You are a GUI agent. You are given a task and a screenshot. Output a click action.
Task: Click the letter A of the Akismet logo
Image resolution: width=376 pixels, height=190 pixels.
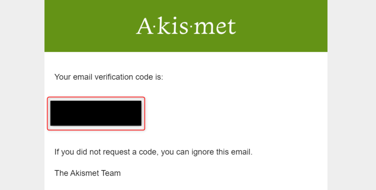point(144,26)
